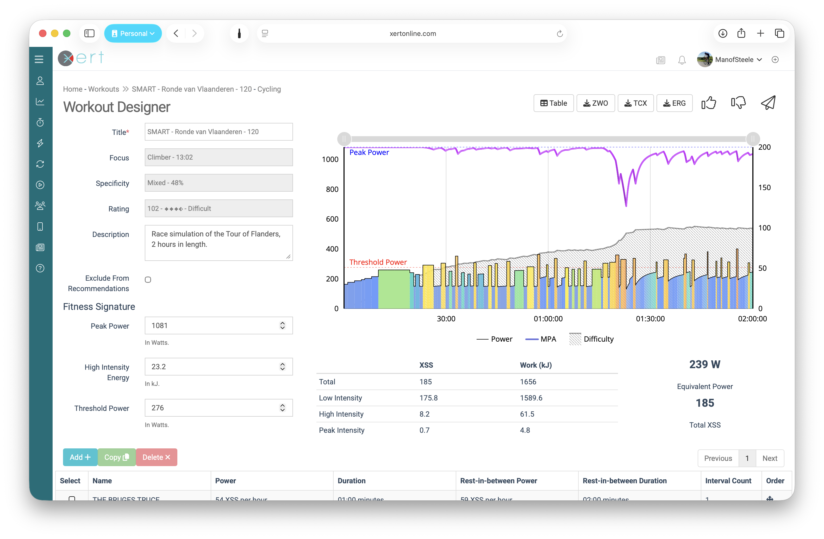Show Safari downloads

[722, 34]
